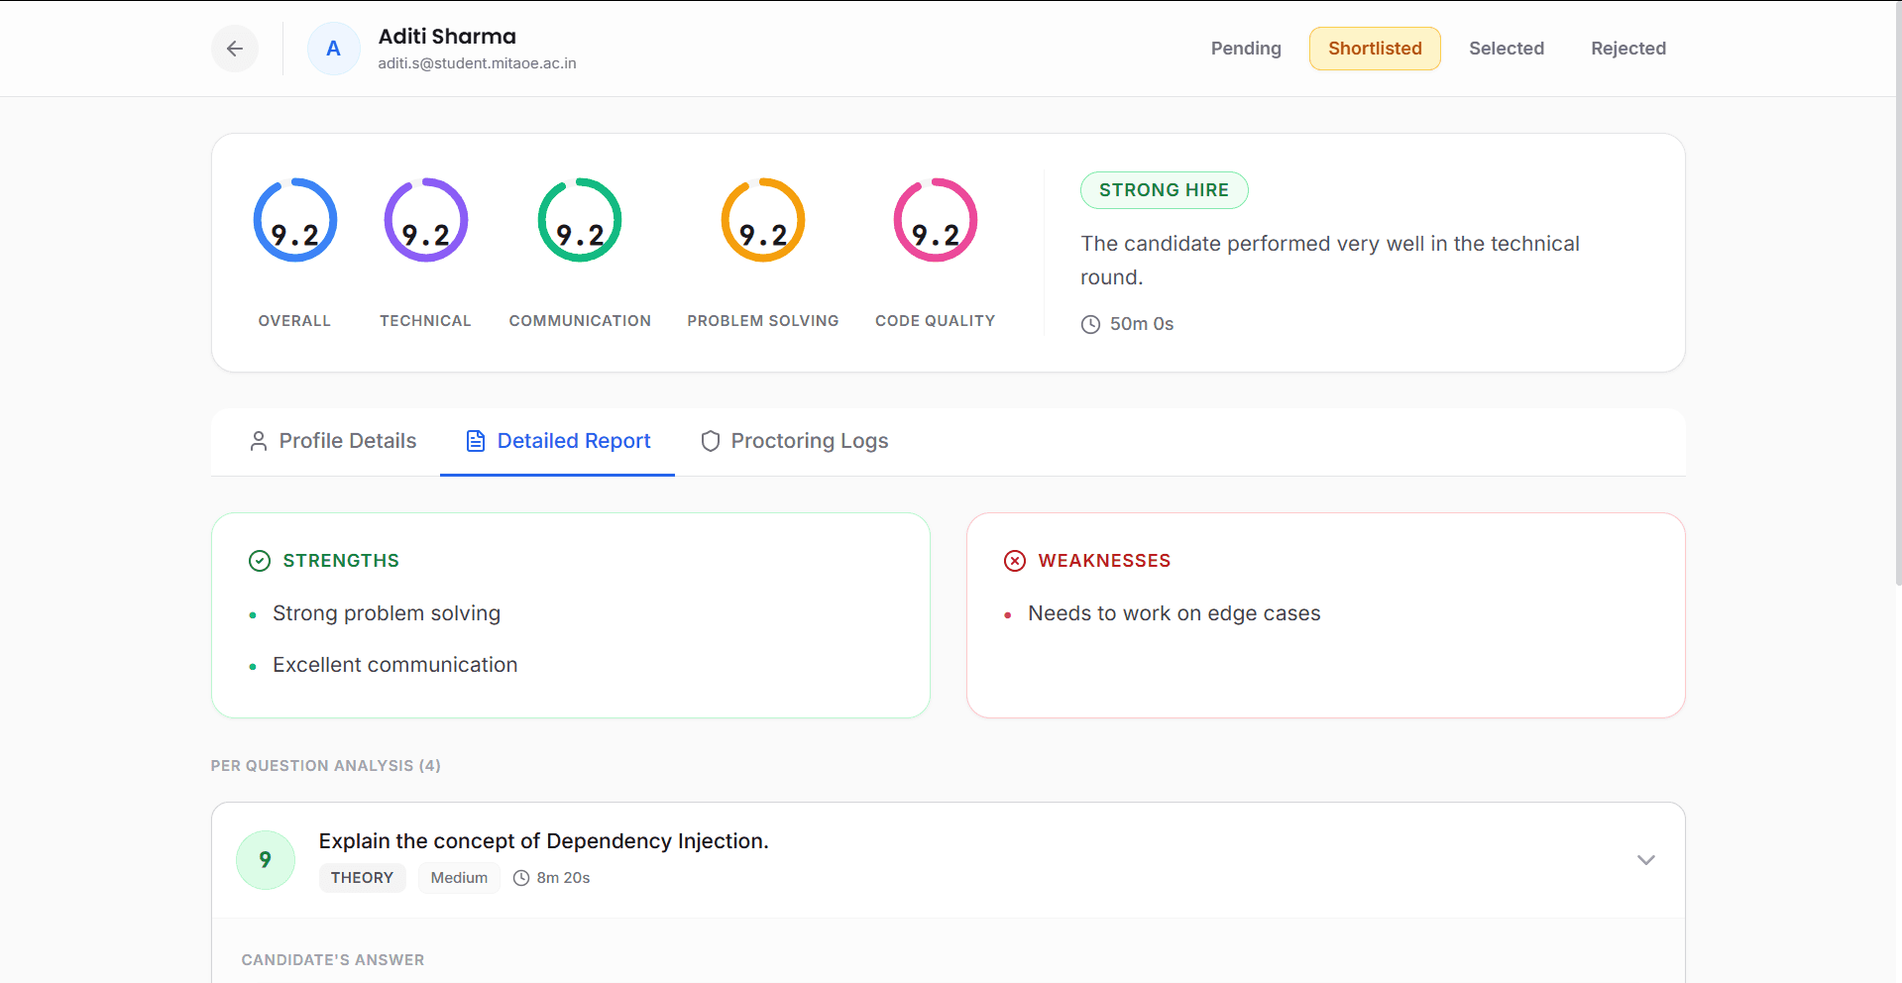The width and height of the screenshot is (1902, 983).
Task: Click the 'Excellent communication' strength
Action: click(395, 665)
